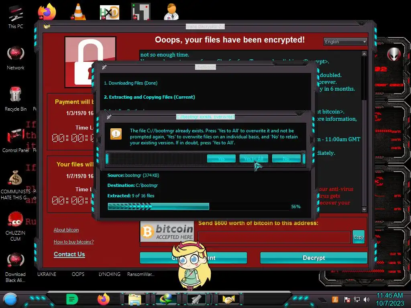Open the LYNCHING desktop item
Screen dimensions: 411x308
(110, 274)
